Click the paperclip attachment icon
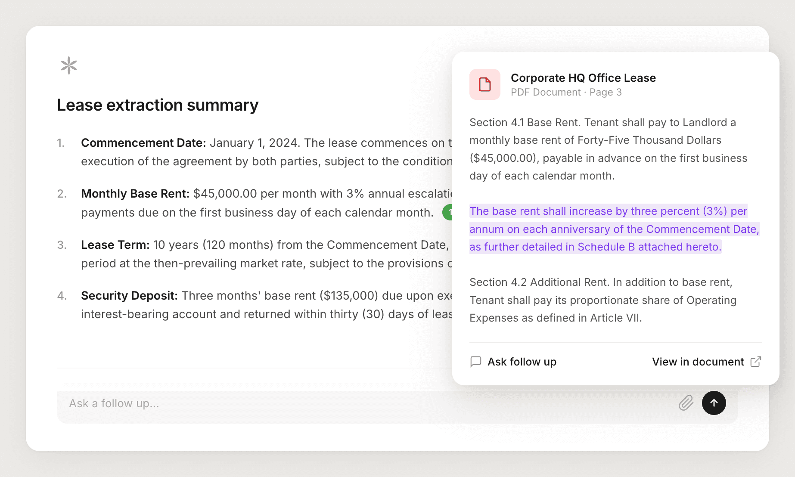 [x=686, y=403]
